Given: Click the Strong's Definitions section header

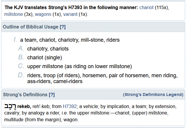Looking at the screenshot, I should click(25, 95).
